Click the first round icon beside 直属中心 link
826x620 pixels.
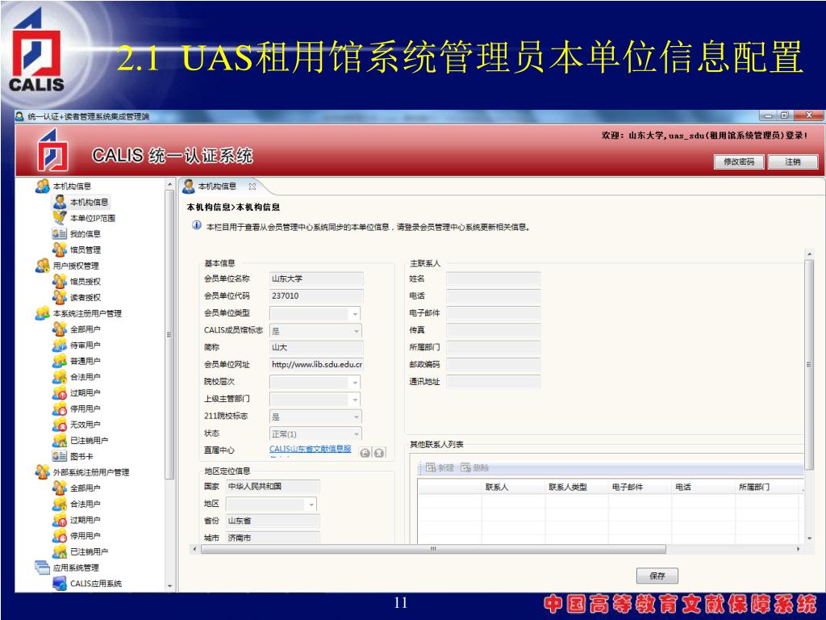365,452
